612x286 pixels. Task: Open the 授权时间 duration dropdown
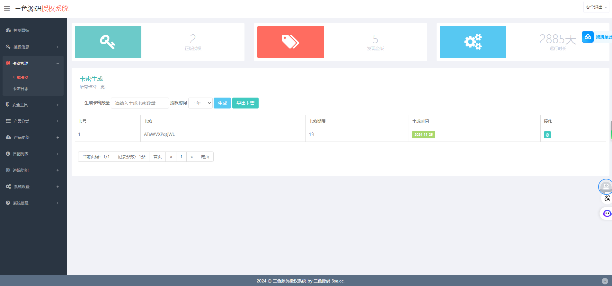pyautogui.click(x=200, y=103)
